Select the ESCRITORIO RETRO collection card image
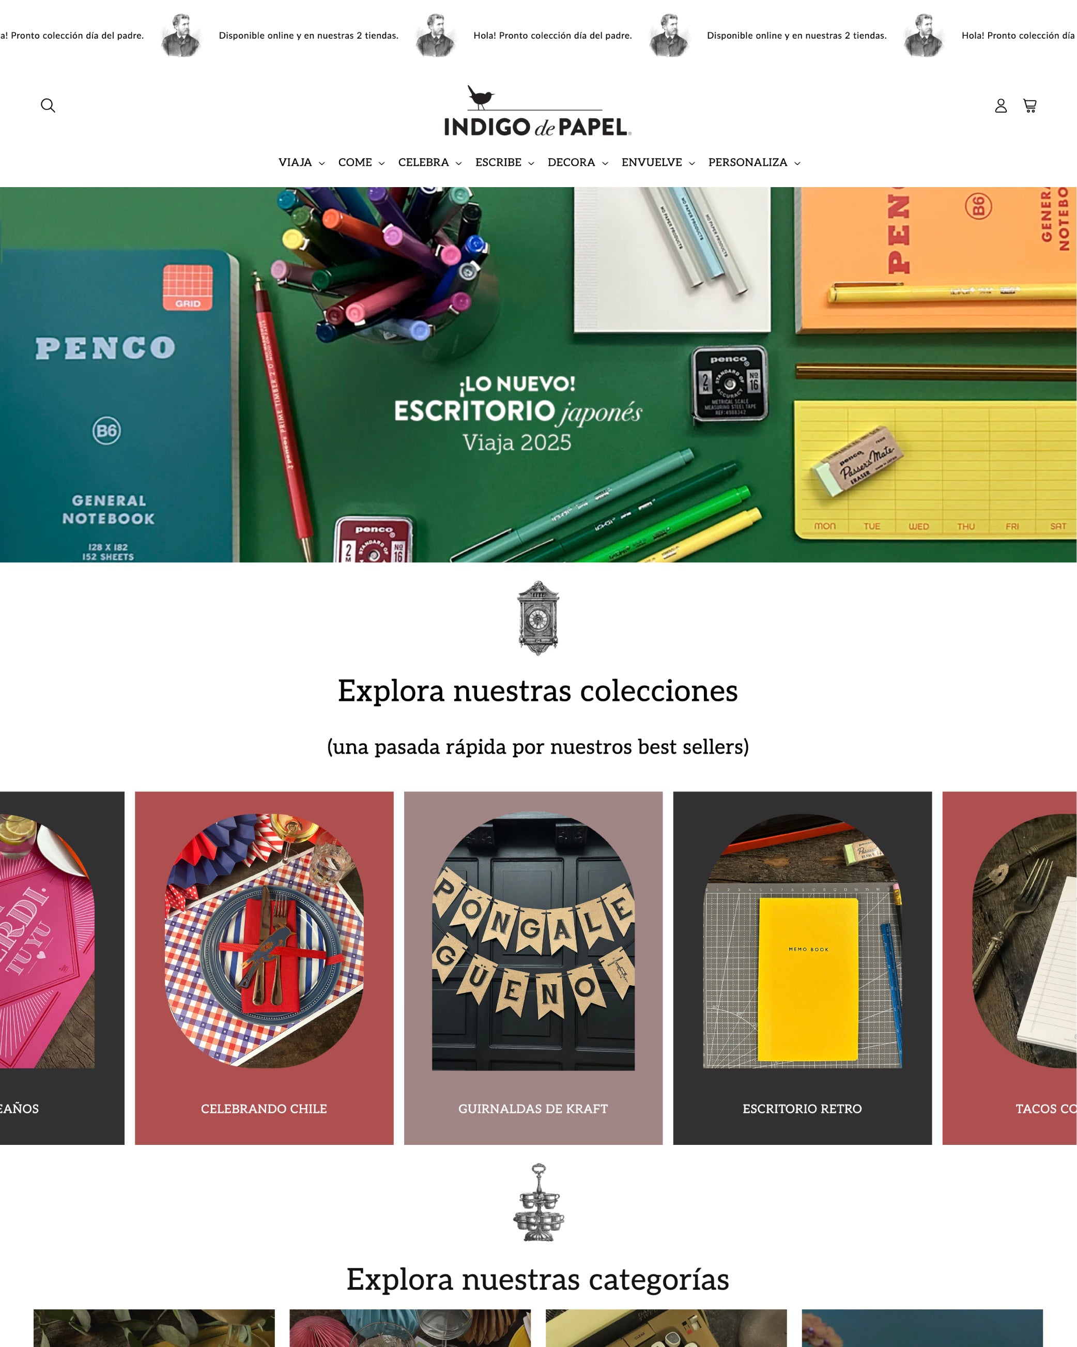 click(x=802, y=941)
